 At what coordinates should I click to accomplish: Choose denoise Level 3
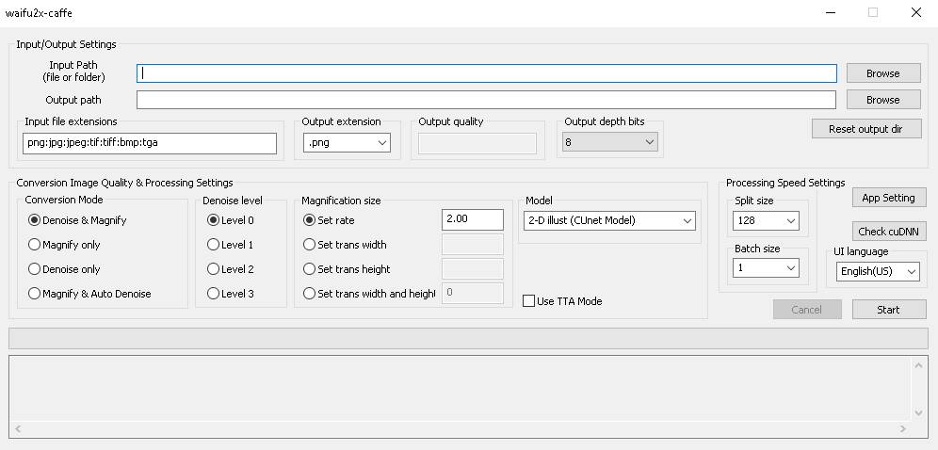pyautogui.click(x=231, y=294)
